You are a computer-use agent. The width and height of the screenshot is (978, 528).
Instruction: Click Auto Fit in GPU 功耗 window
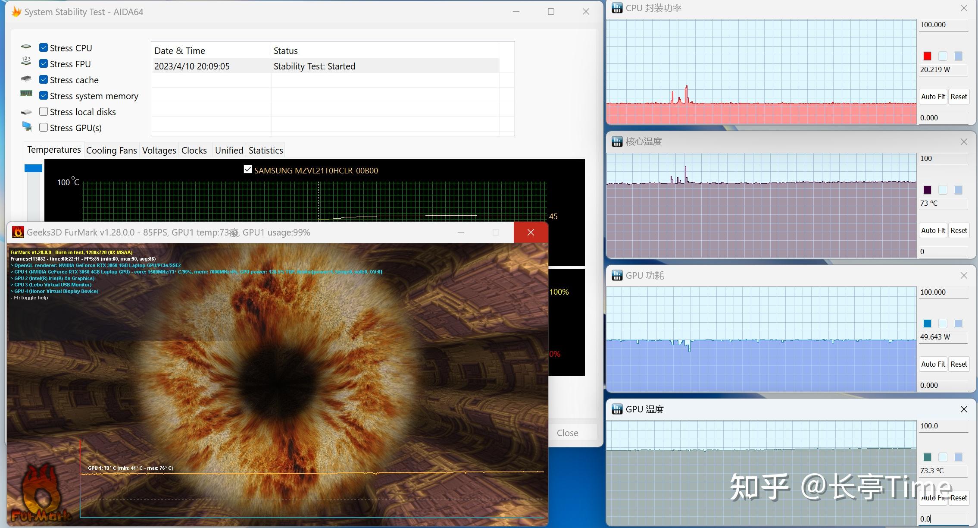point(933,364)
